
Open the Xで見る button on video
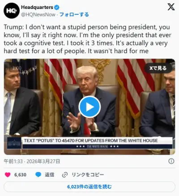(x=158, y=68)
